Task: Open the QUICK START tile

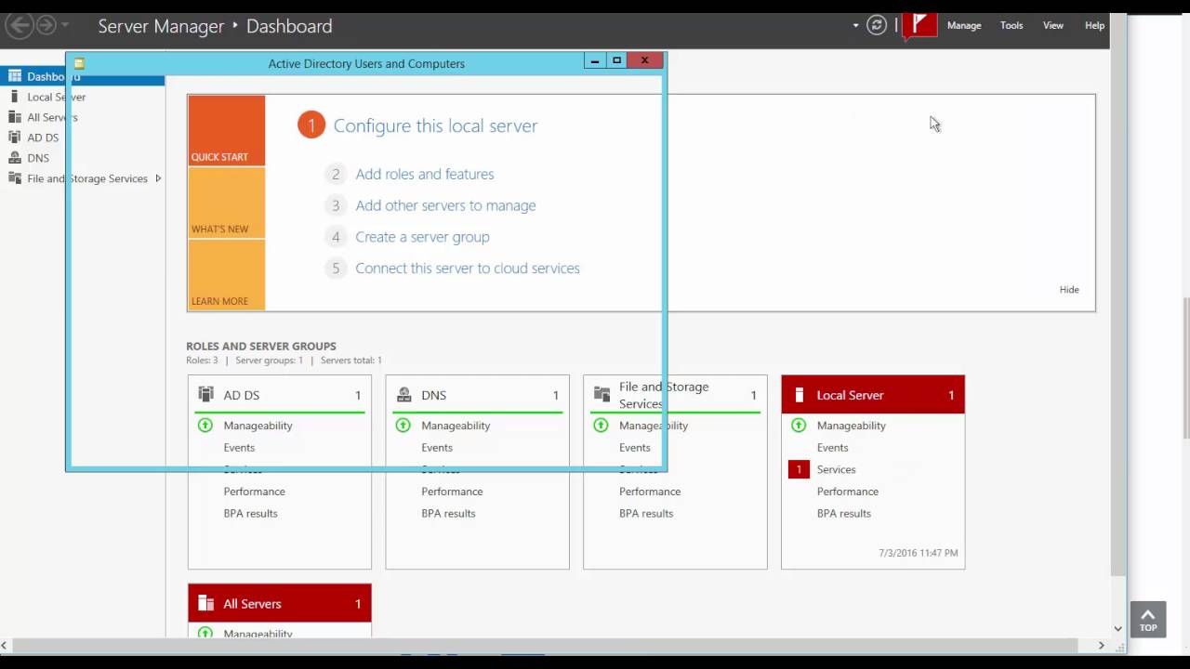Action: pyautogui.click(x=226, y=130)
